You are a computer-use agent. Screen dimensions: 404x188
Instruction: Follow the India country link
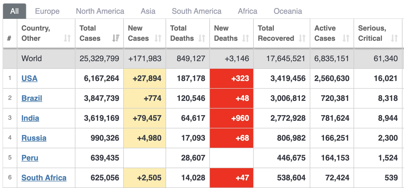pos(30,118)
